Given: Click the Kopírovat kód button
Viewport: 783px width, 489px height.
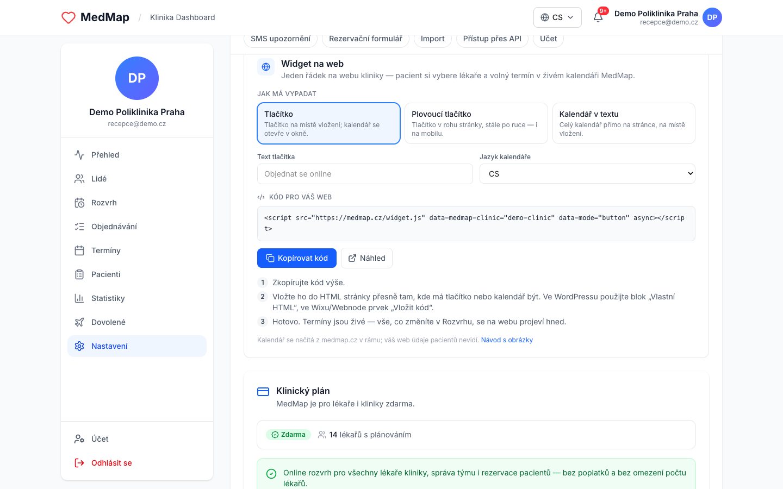Looking at the screenshot, I should click(x=297, y=258).
